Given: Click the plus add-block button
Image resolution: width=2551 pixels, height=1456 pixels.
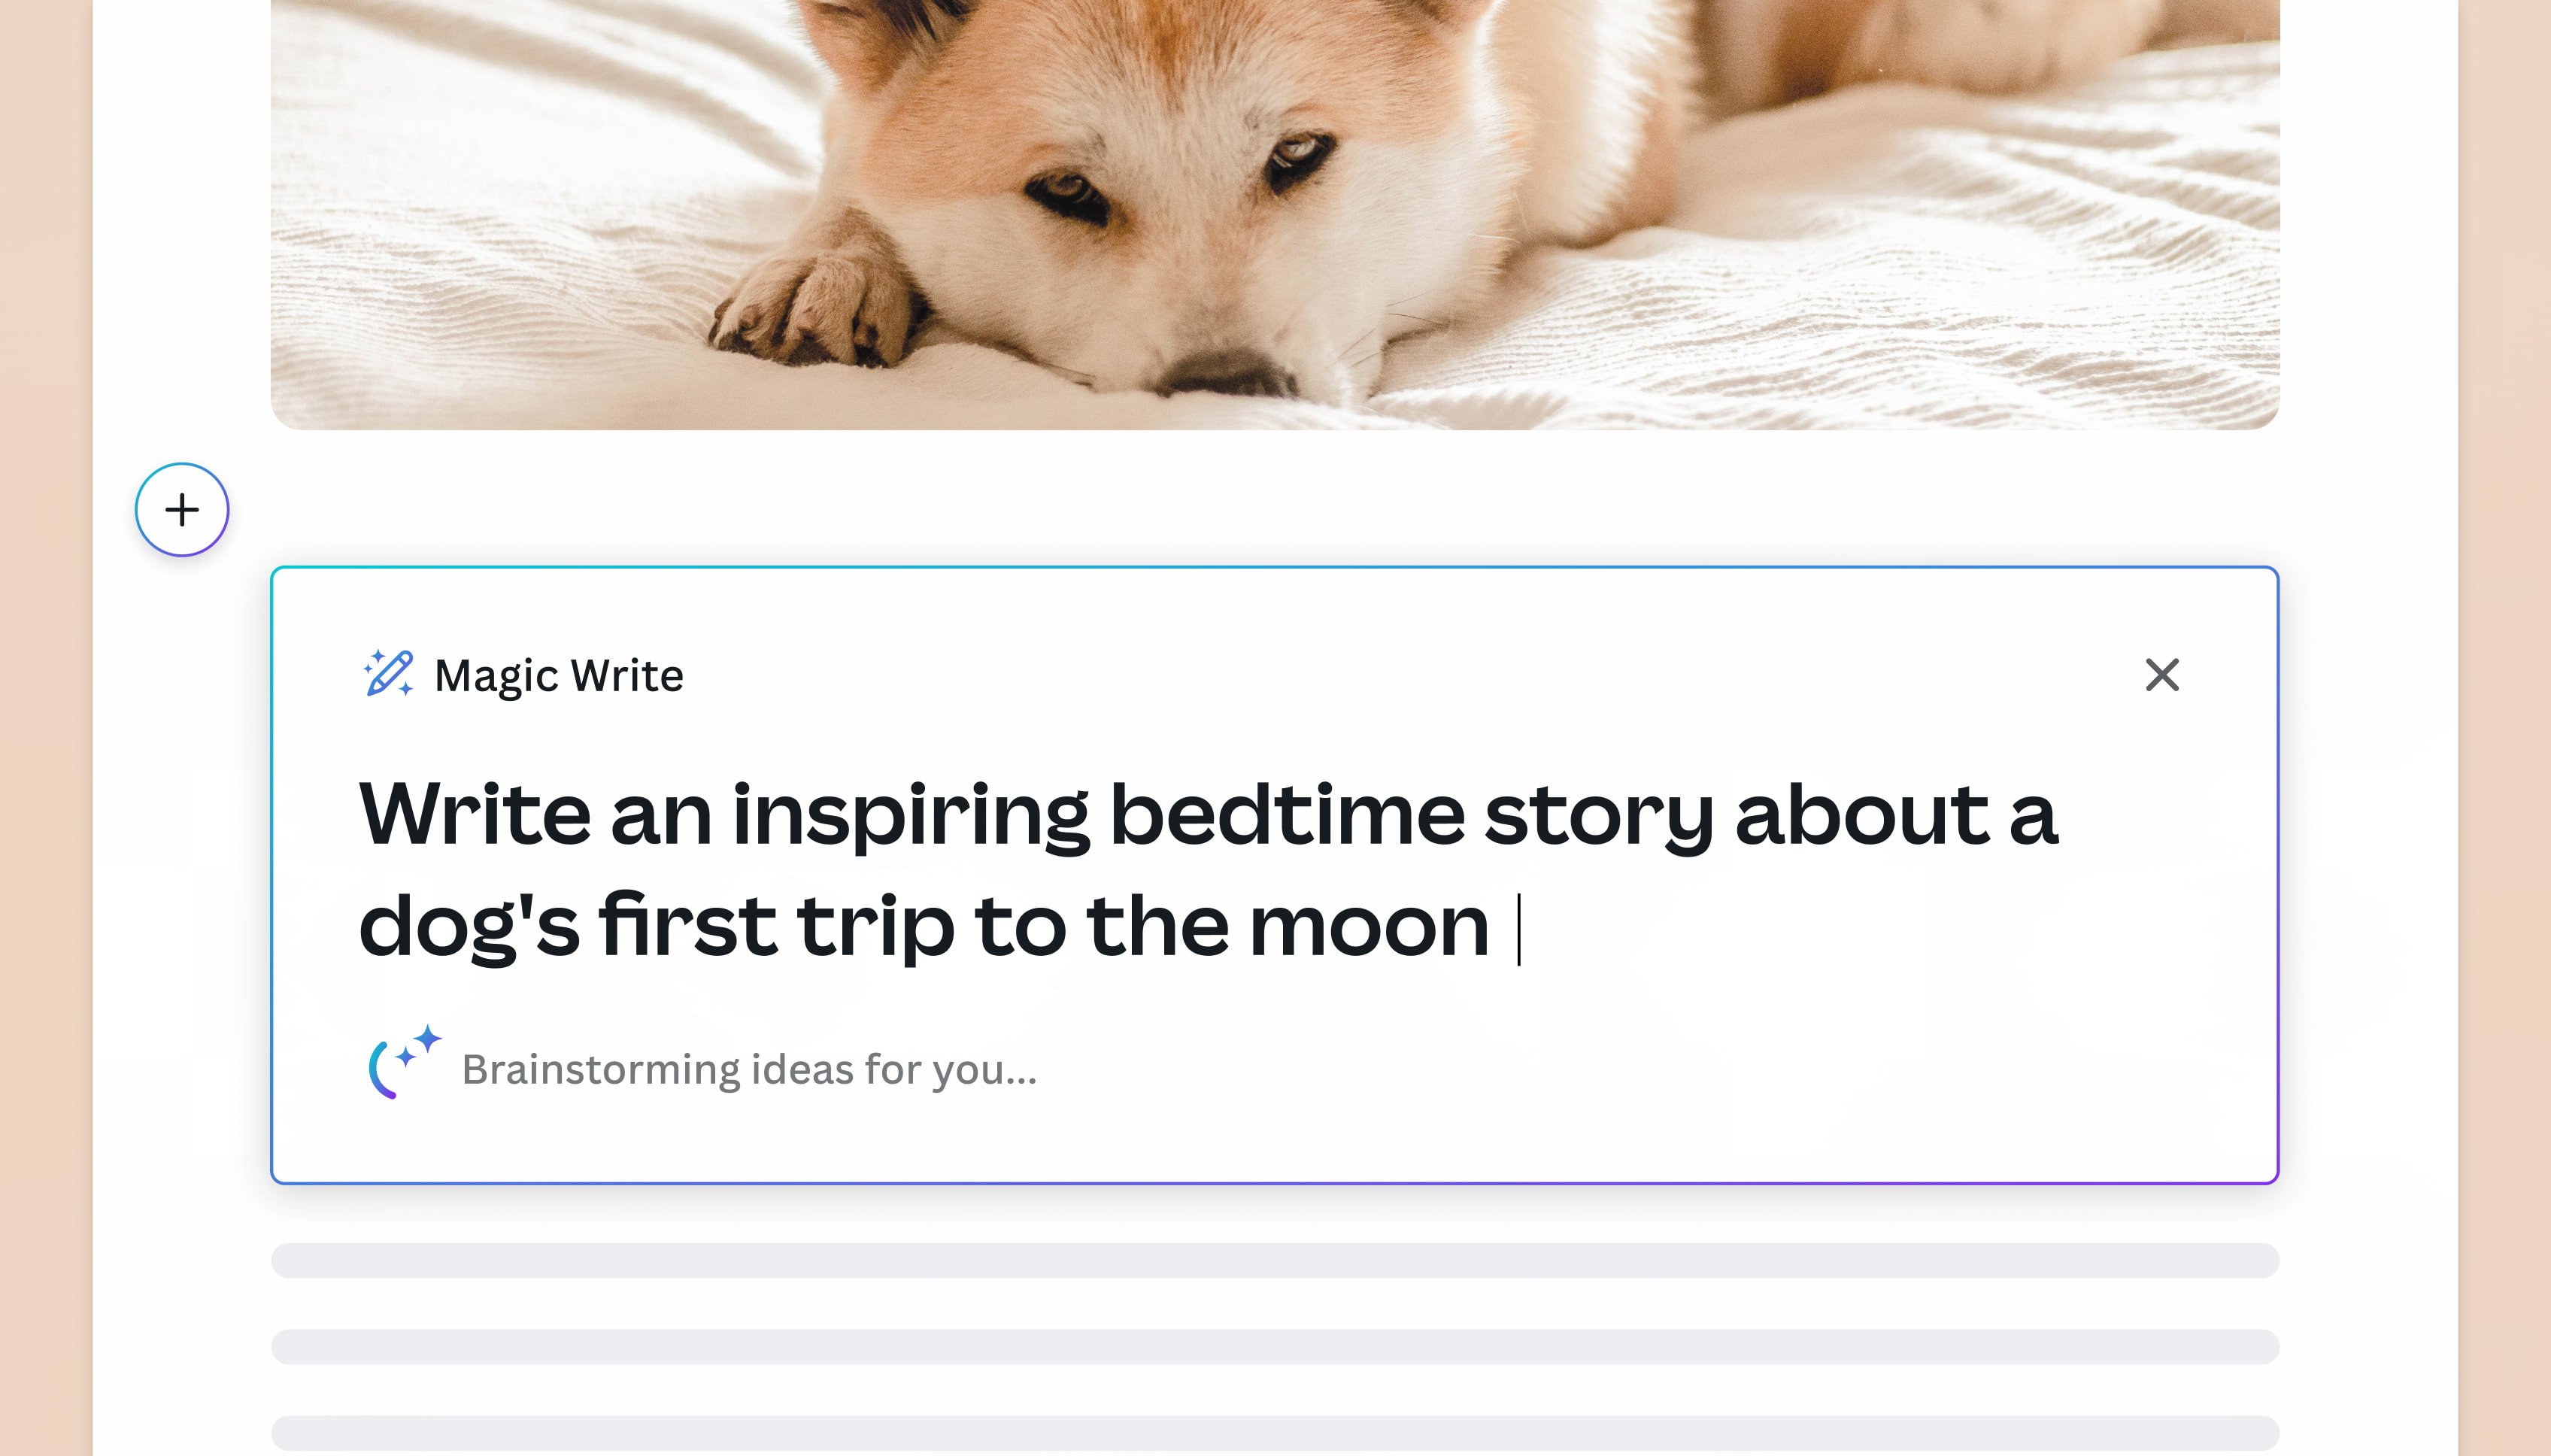Looking at the screenshot, I should [x=182, y=510].
